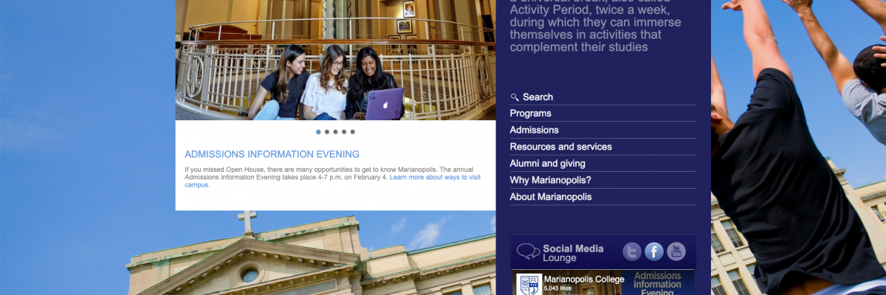The width and height of the screenshot is (886, 295).
Task: Open the YouTube channel icon
Action: click(676, 251)
